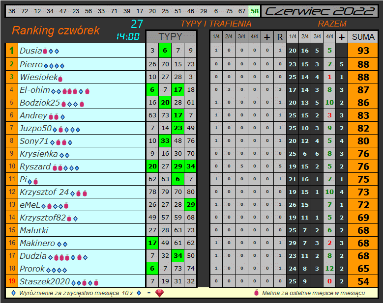The height and width of the screenshot is (303, 383).
Task: Click the 'Ranking czwórek' heading
Action: pyautogui.click(x=56, y=30)
